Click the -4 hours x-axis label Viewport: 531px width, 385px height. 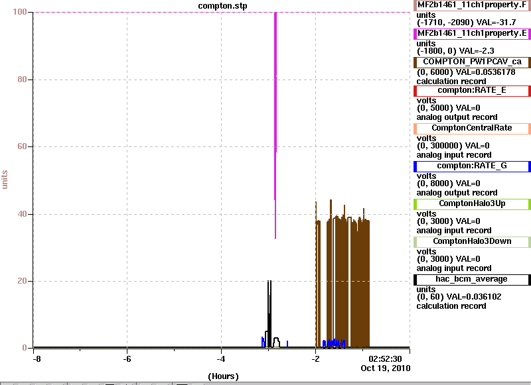[221, 358]
